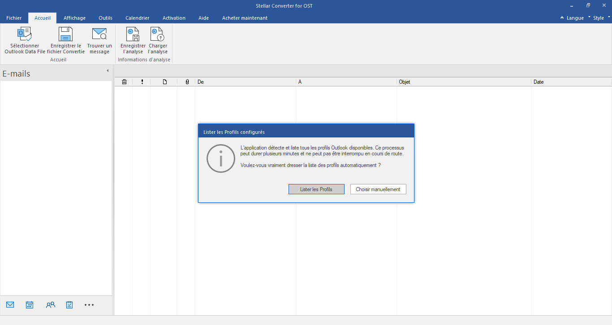Switch to the Affichage tab
This screenshot has height=325, width=612.
pyautogui.click(x=74, y=18)
